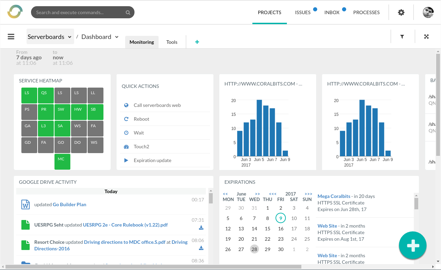Click UESRPG Core Rulebook green file icon
This screenshot has height=270, width=441.
pyautogui.click(x=26, y=225)
